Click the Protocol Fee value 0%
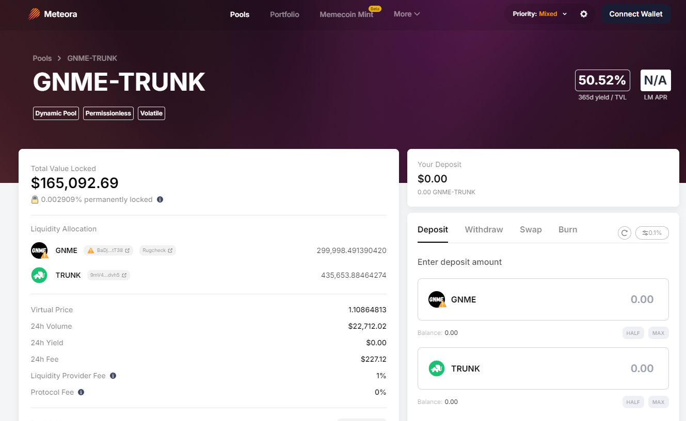Viewport: 686px width, 421px height. pyautogui.click(x=380, y=392)
